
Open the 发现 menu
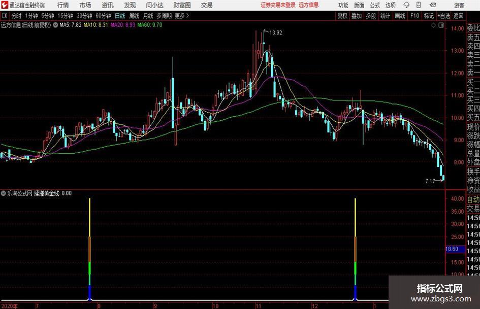tap(130, 5)
